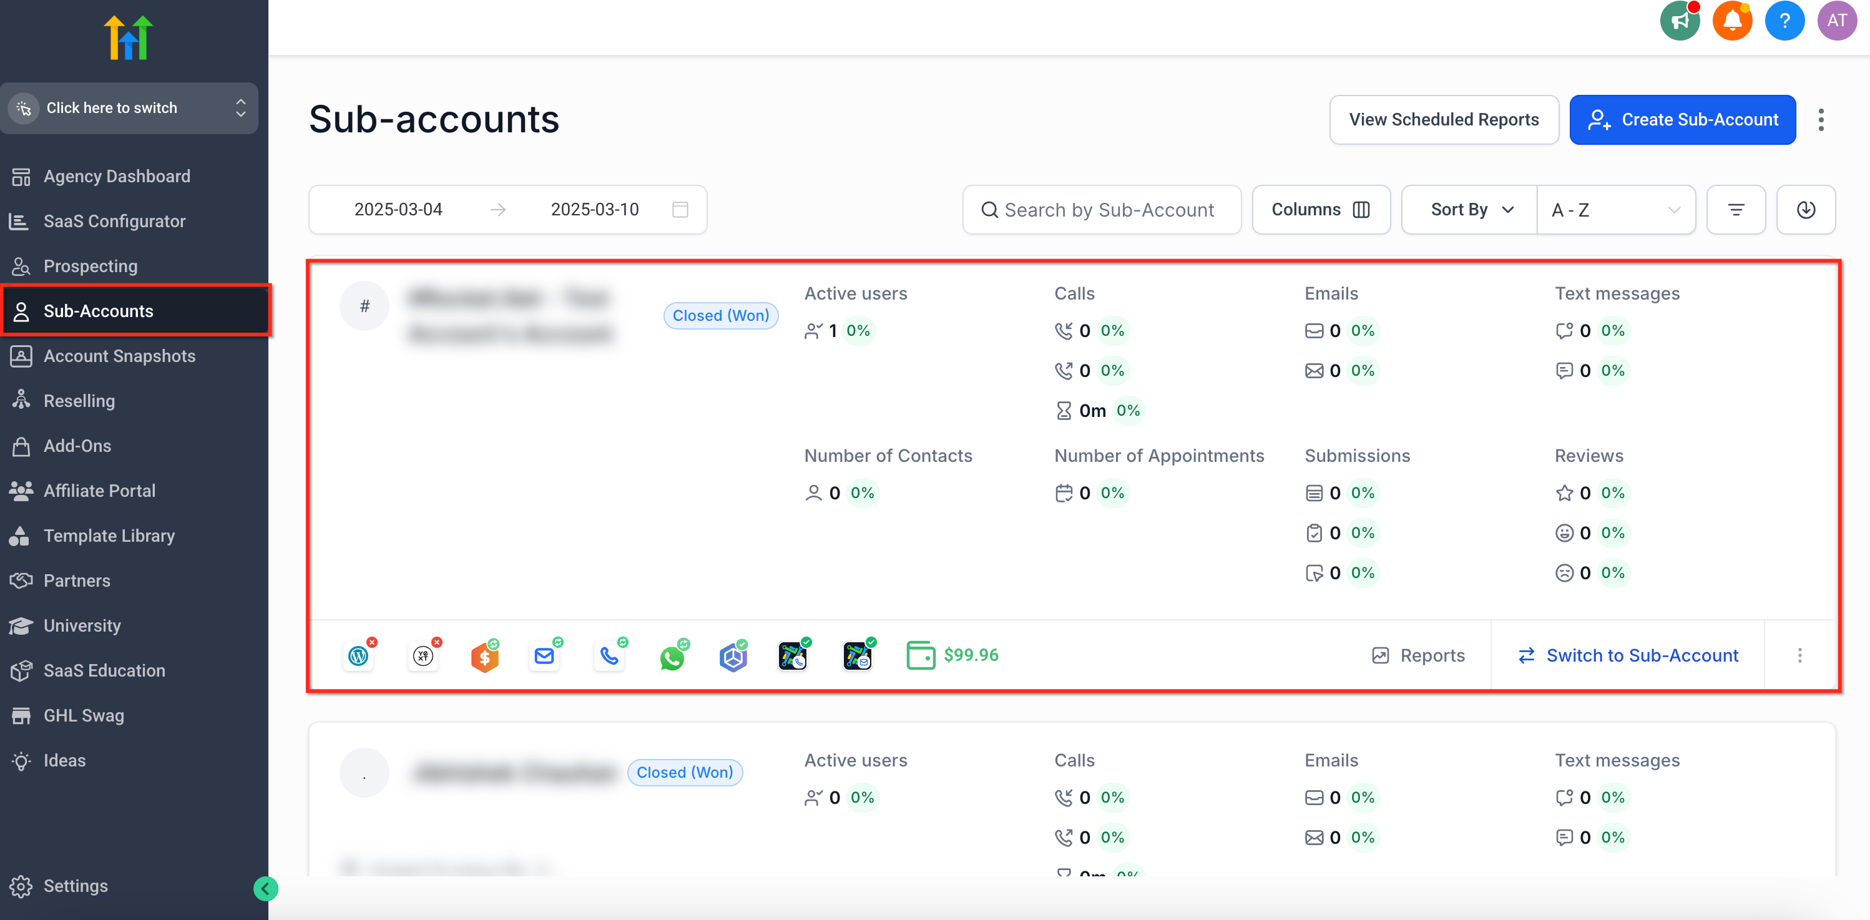
Task: Expand the Sort By dropdown
Action: 1470,210
